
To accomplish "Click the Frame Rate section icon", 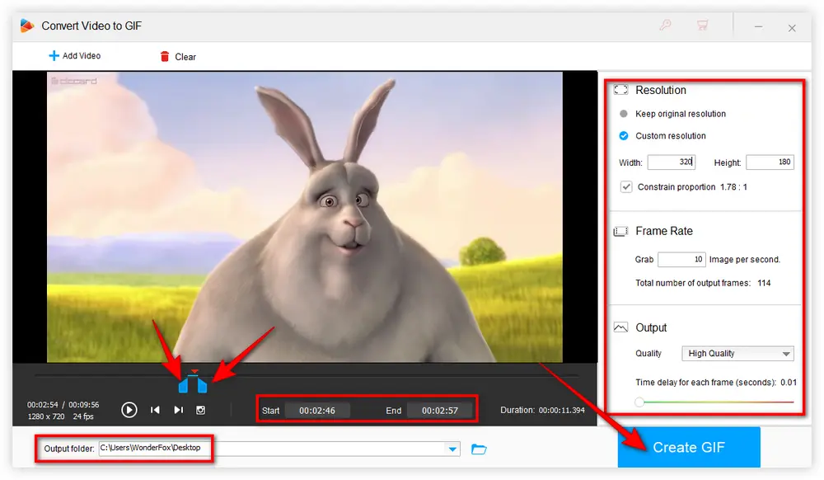I will pyautogui.click(x=620, y=231).
